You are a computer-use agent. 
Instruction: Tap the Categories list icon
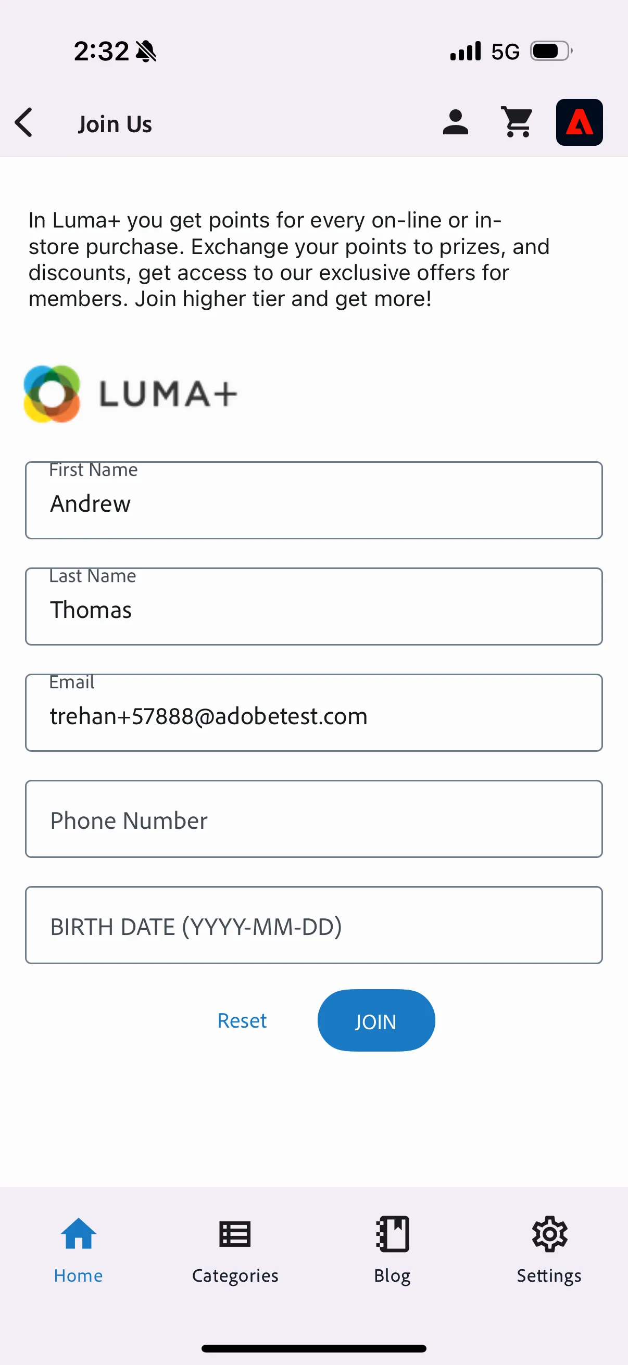pyautogui.click(x=235, y=1234)
